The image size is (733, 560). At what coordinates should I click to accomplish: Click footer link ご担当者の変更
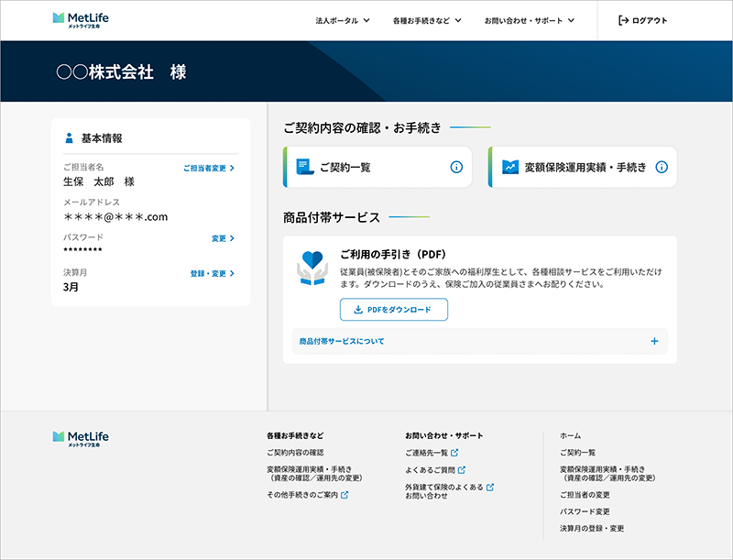coord(585,495)
